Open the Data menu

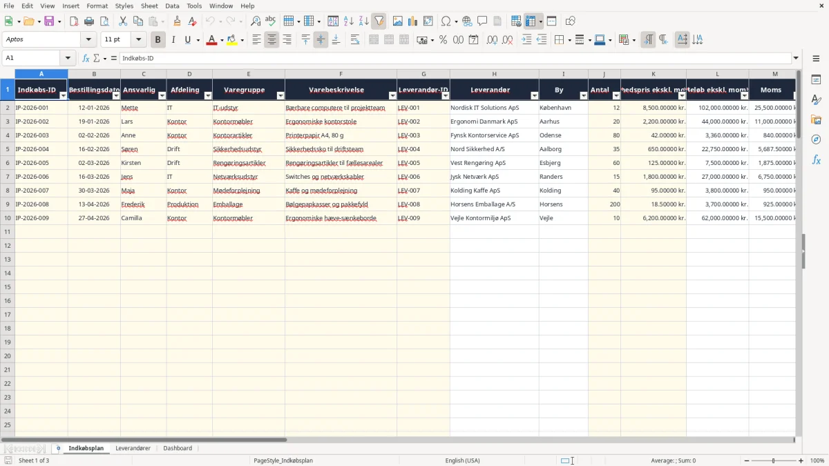(x=172, y=6)
